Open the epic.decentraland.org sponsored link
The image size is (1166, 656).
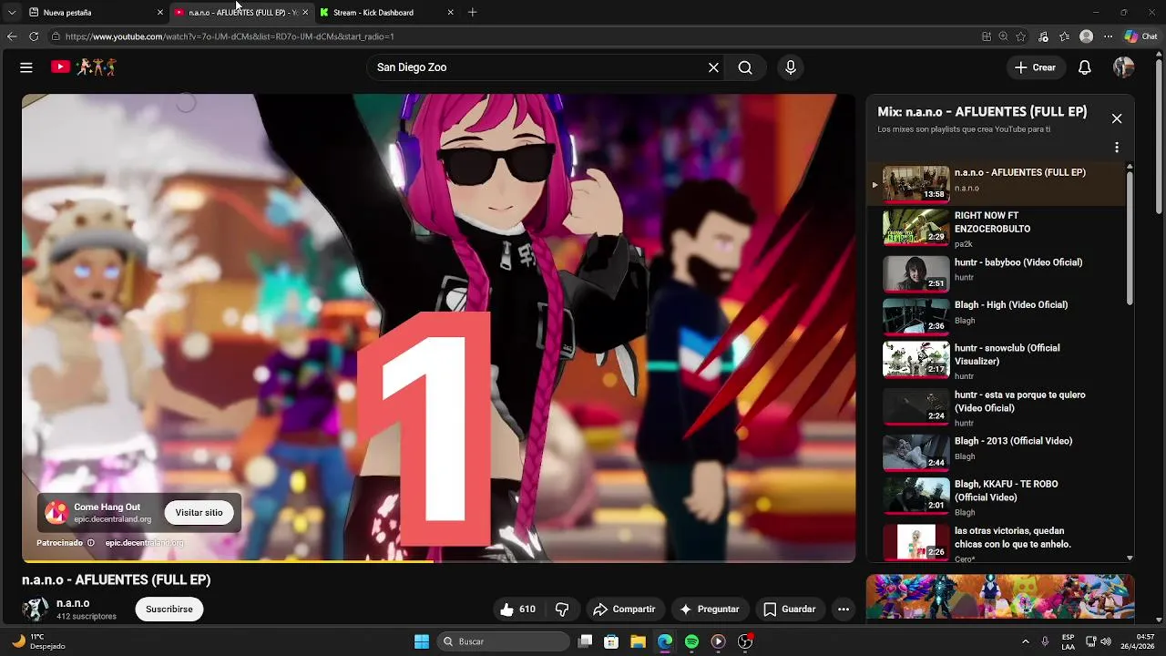tap(144, 543)
